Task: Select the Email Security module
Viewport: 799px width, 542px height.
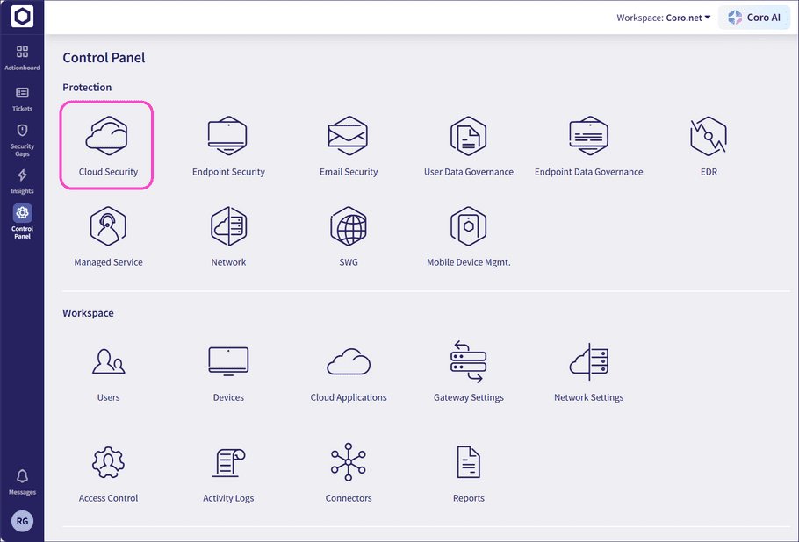Action: [348, 145]
